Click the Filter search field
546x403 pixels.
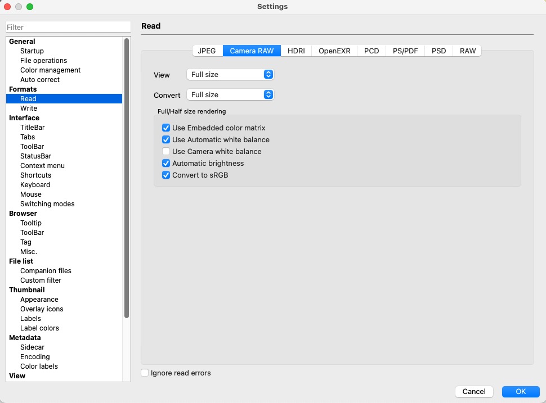68,26
